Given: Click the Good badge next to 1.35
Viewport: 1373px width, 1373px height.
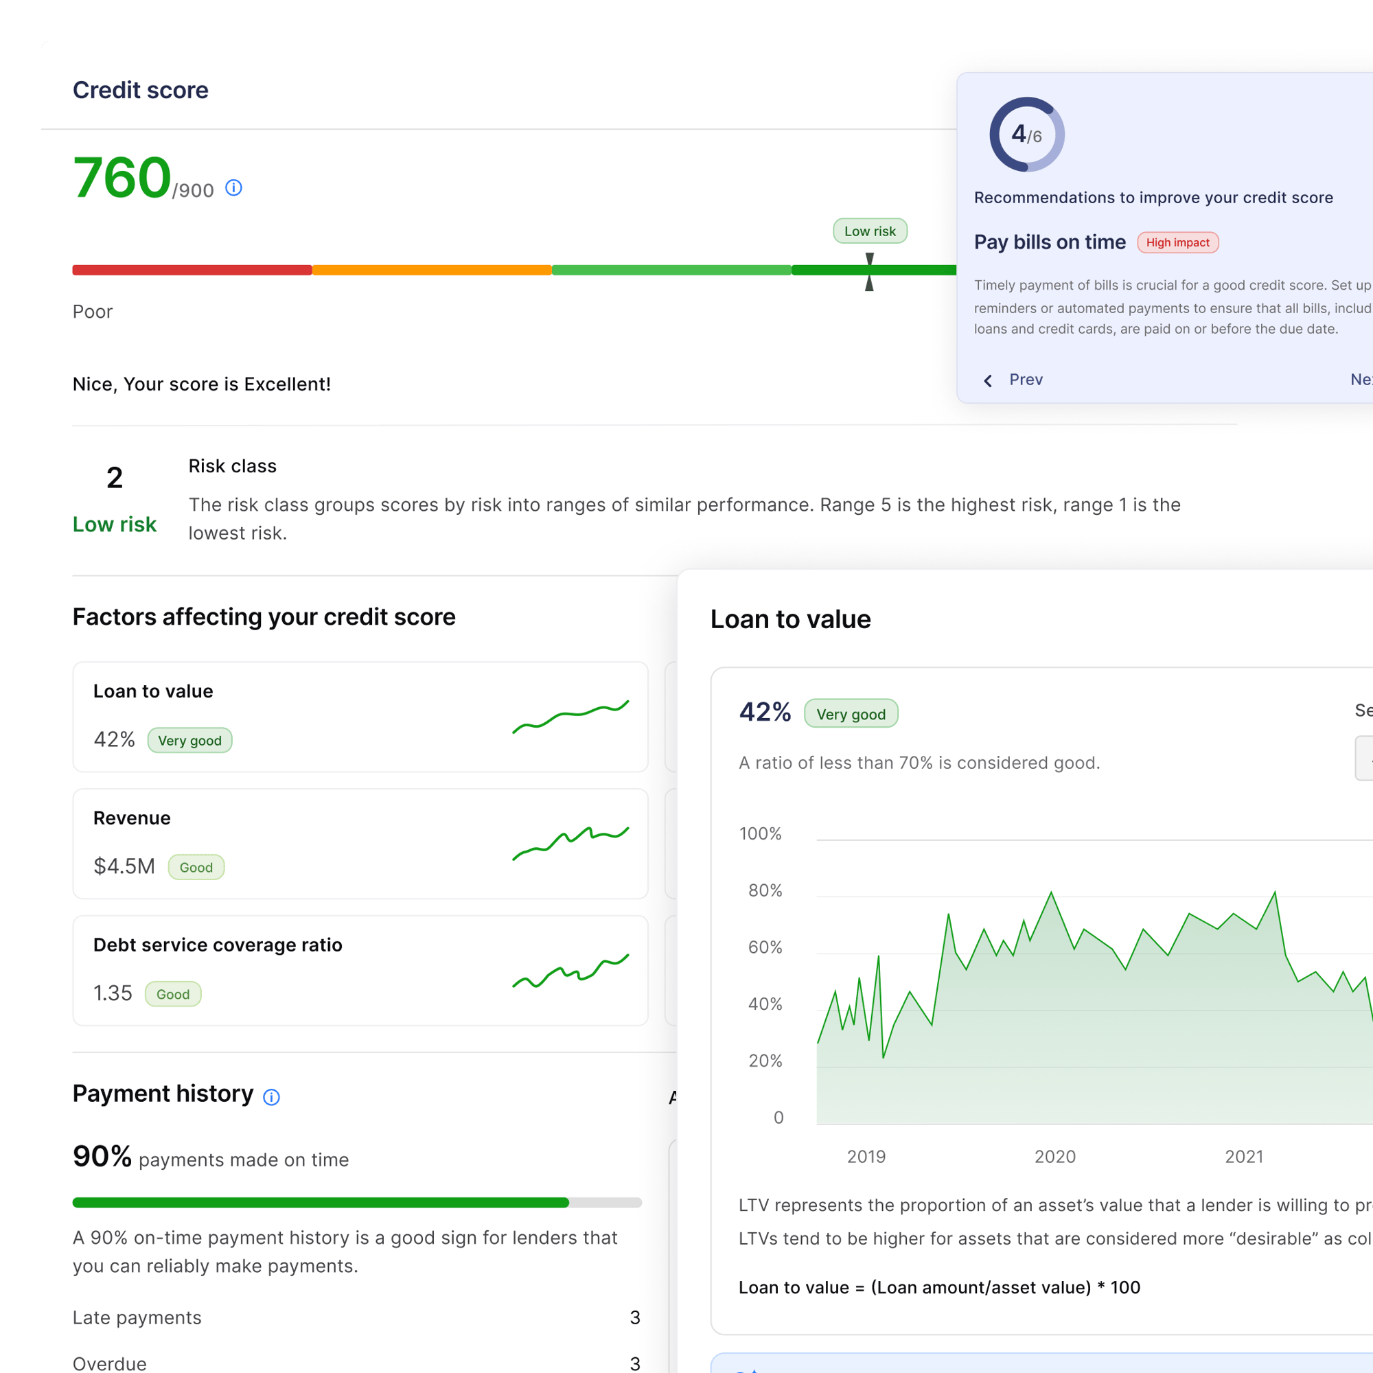Looking at the screenshot, I should (174, 994).
